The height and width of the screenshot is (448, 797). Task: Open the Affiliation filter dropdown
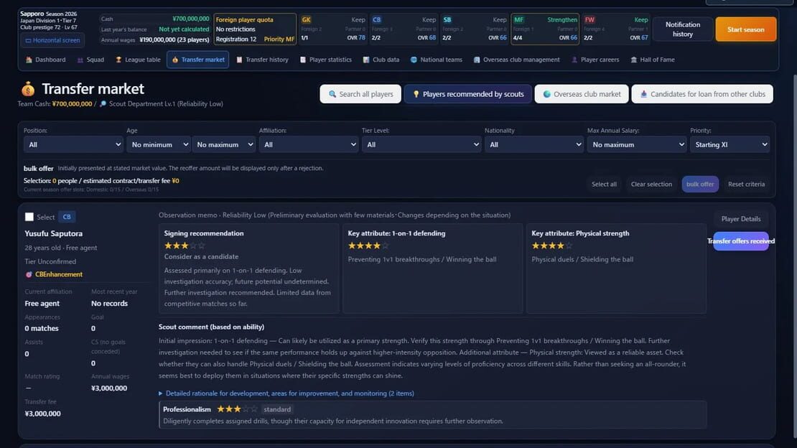[309, 145]
